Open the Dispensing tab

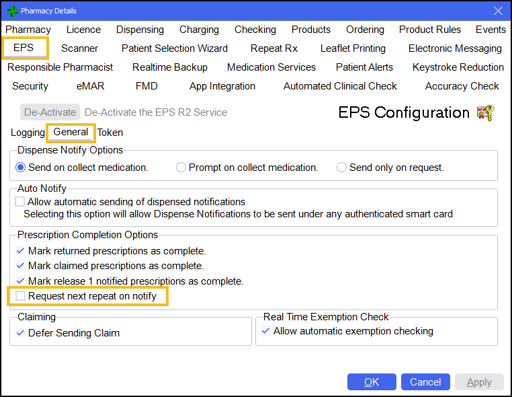(x=140, y=30)
